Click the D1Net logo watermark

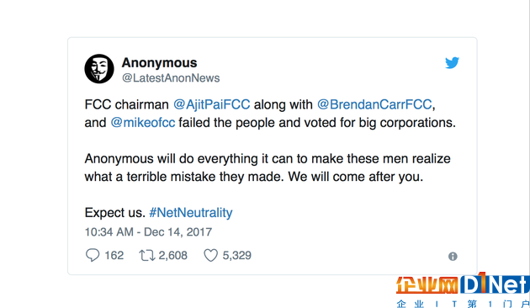tap(495, 284)
